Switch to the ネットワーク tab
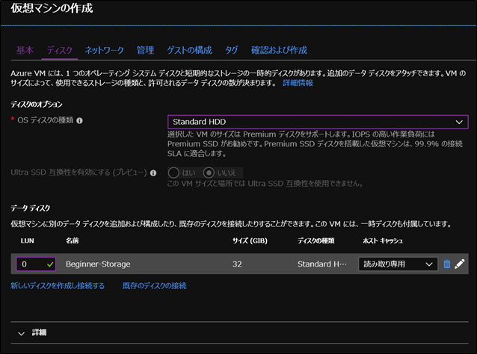 pyautogui.click(x=104, y=50)
